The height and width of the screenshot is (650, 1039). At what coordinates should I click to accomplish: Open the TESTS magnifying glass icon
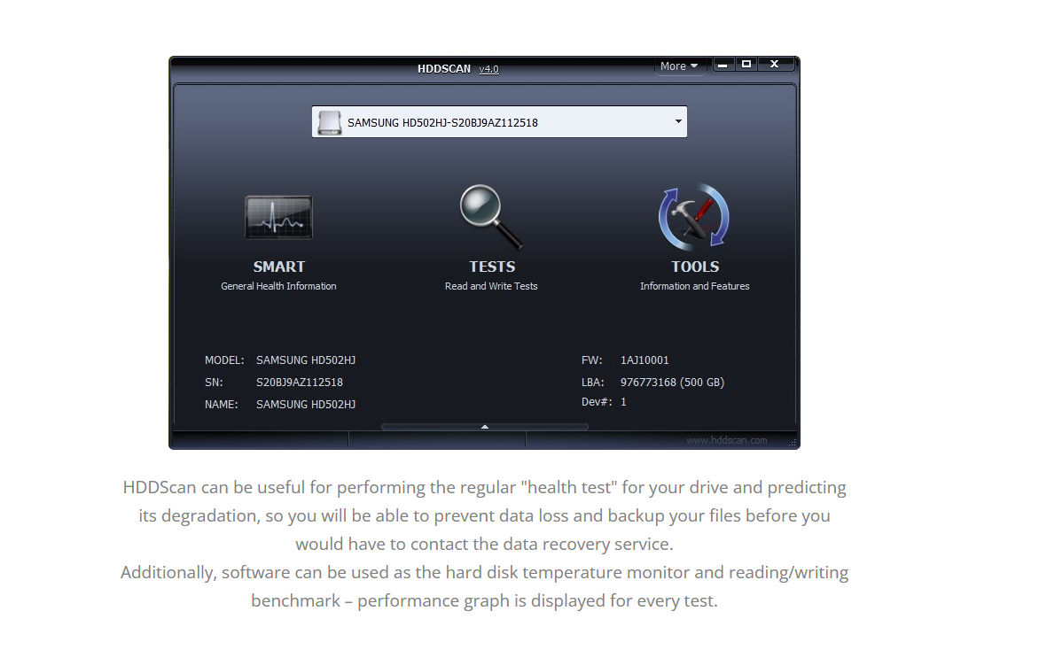click(x=491, y=216)
